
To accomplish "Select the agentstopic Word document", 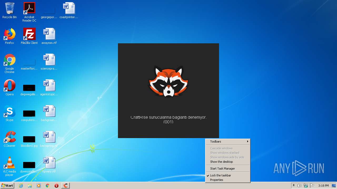I will 49,88.
